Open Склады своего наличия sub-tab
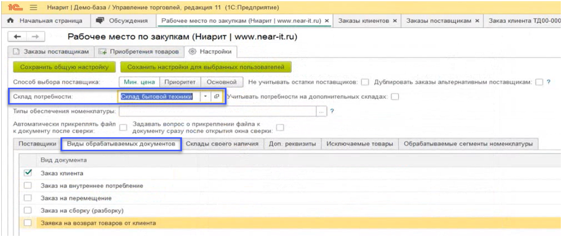Screen dimensions: 562x237 coord(222,143)
